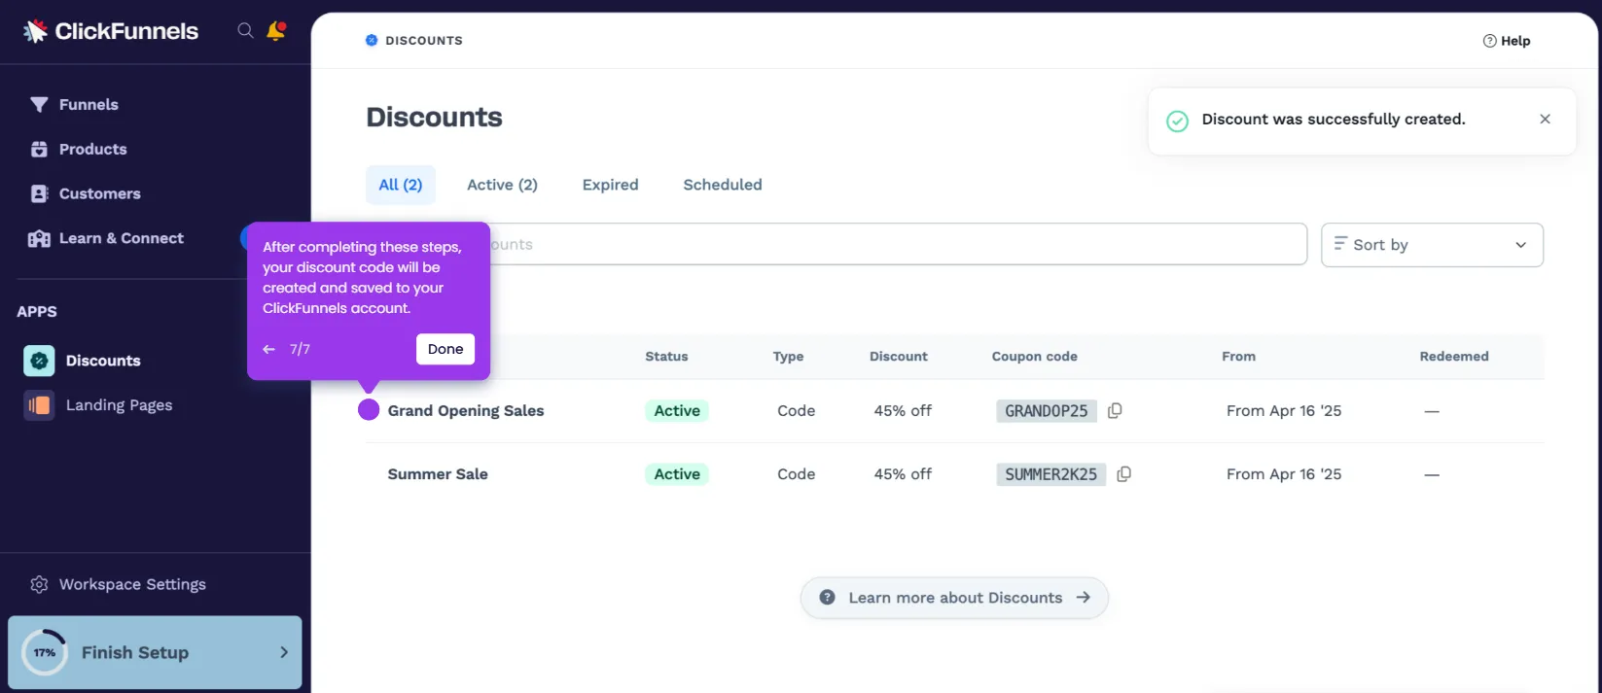
Task: Click Code type in Summer Sale row
Action: pos(796,474)
